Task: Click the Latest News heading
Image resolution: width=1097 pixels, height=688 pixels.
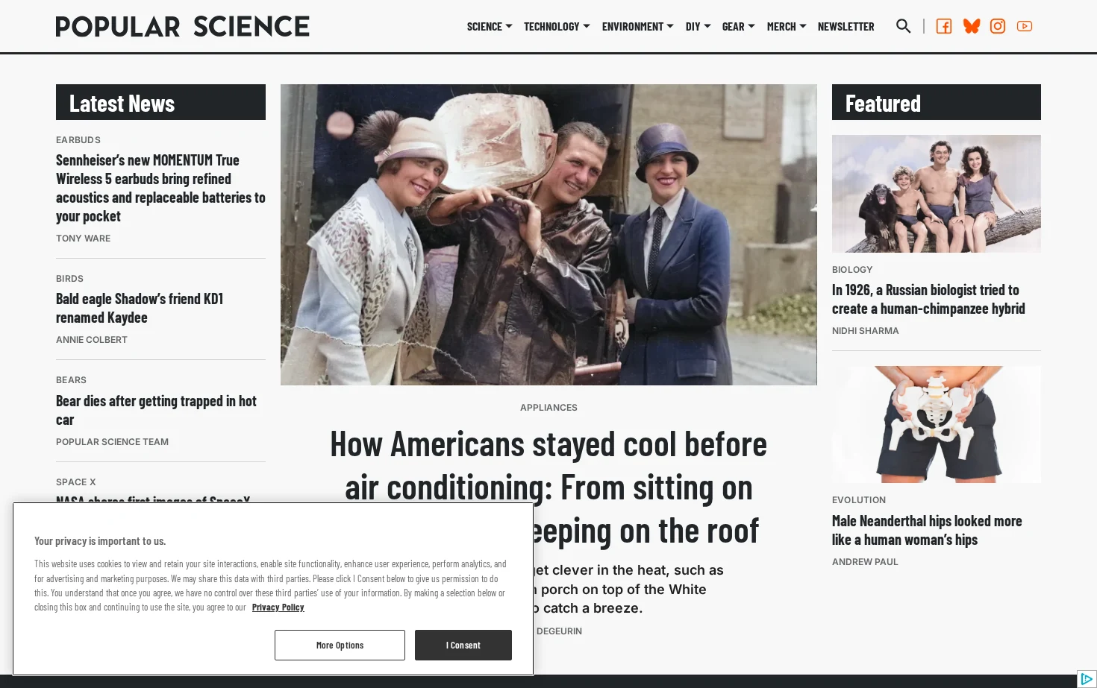Action: coord(122,103)
